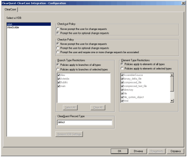
Task: Select 'Policies apply to elements of selected types'
Action: pyautogui.click(x=122, y=68)
